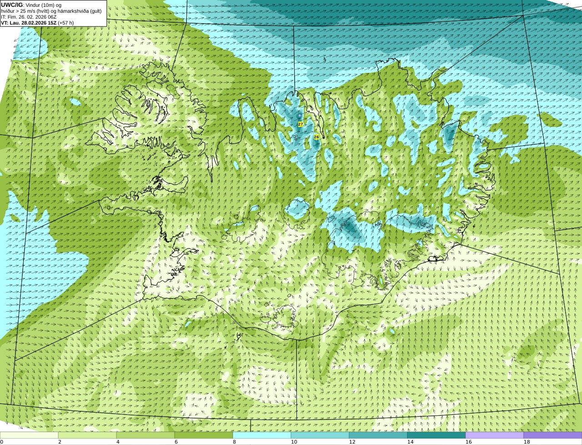Select the purple legend swatch above 18 m/s
Screen dimensions: 582x445
tap(553, 435)
